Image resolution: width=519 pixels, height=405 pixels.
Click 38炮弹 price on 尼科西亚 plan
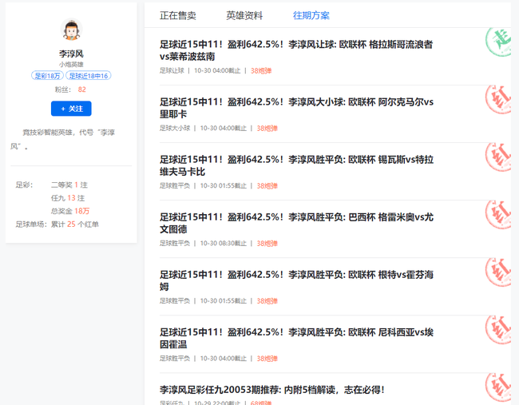pyautogui.click(x=267, y=359)
